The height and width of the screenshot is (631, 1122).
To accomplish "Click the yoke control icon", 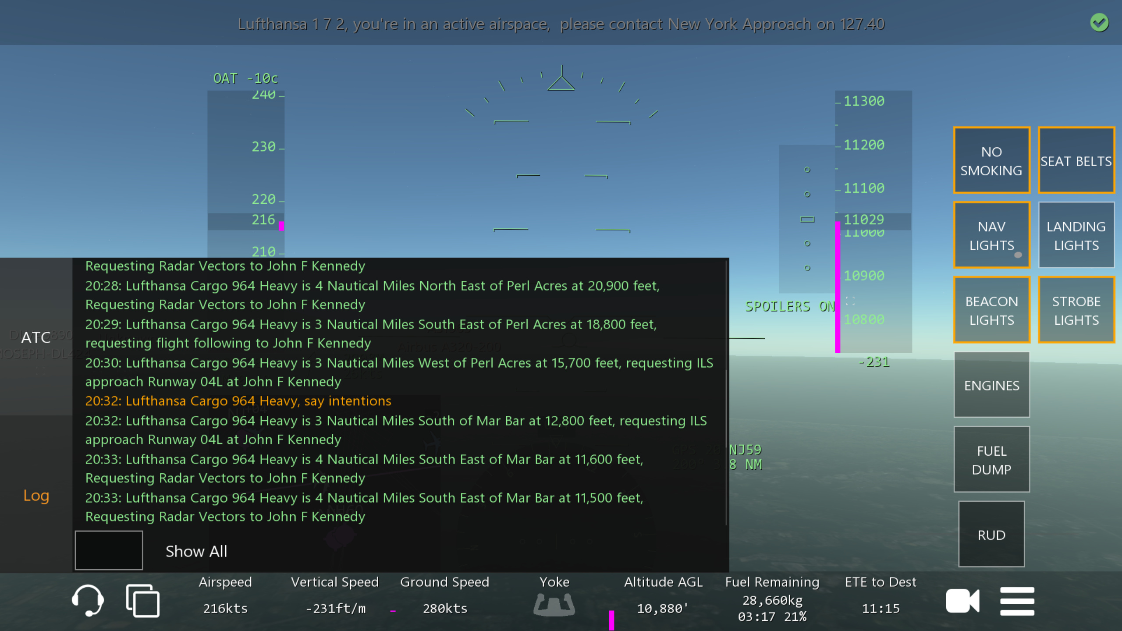I will 554,604.
